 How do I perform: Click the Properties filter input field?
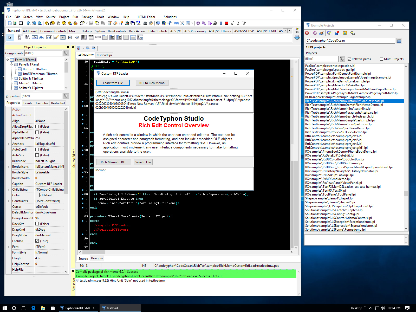tap(41, 96)
